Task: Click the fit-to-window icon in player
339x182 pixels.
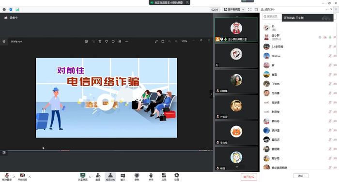Action: point(163,41)
